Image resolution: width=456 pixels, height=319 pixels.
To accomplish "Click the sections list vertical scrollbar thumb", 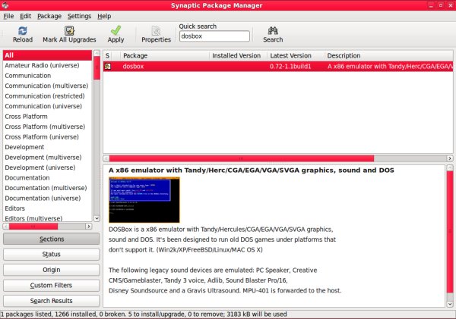I will click(97, 68).
